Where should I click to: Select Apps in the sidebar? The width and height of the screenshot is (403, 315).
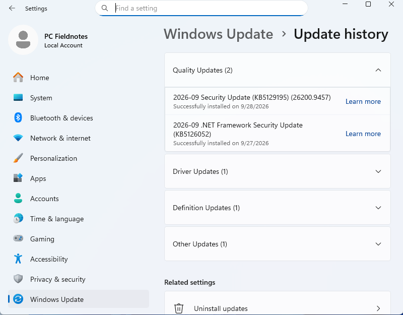tap(79, 178)
